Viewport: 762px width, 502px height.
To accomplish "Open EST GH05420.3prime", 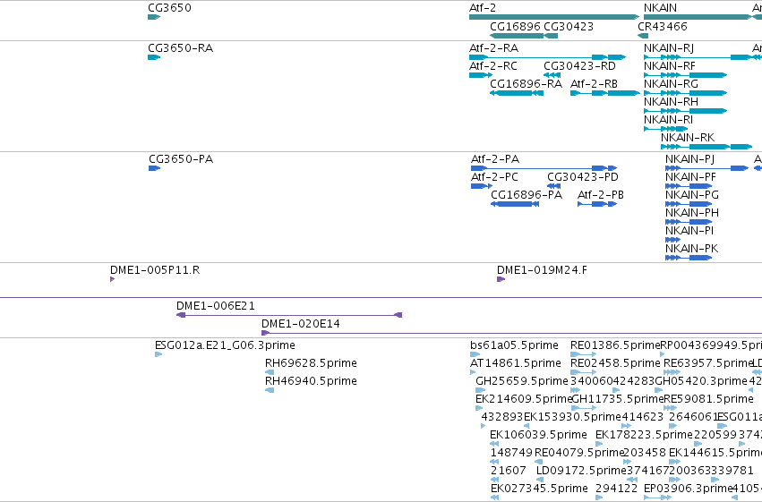I will click(701, 381).
